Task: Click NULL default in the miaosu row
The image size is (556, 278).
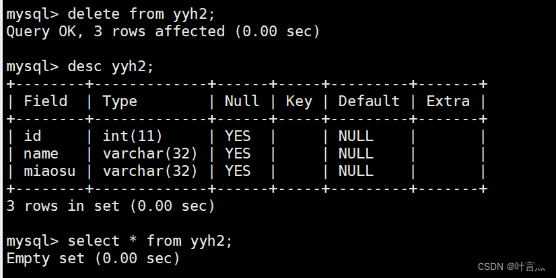Action: point(355,171)
